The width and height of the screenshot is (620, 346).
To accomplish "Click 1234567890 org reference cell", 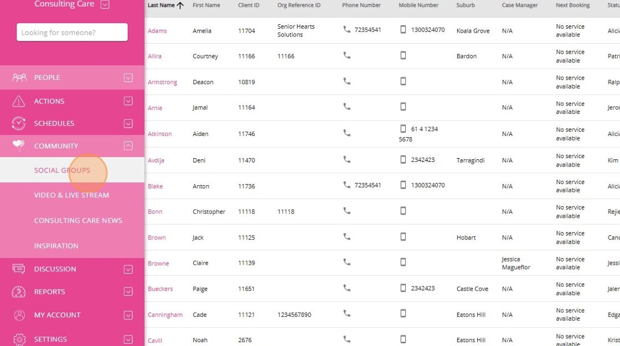I will (x=294, y=315).
